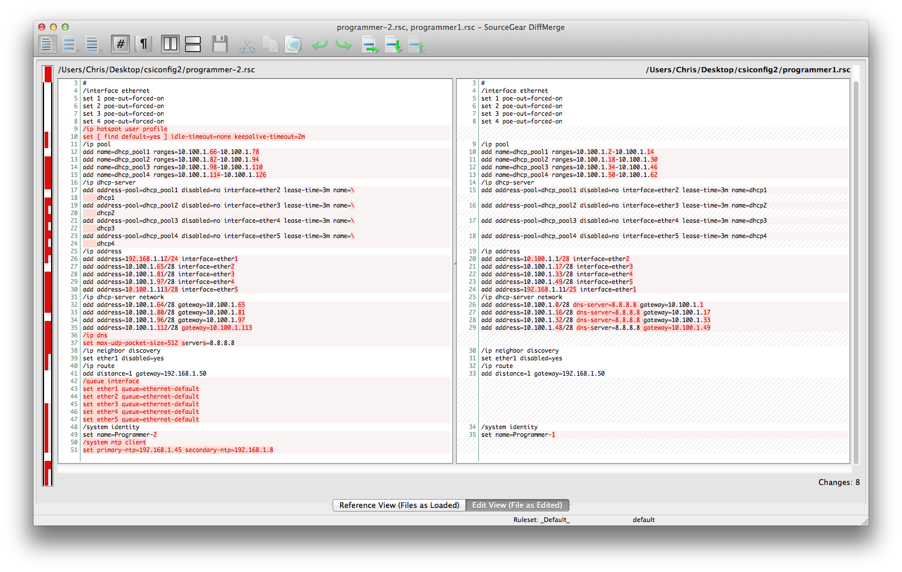Click the 'Changes: 8' status text

(839, 482)
